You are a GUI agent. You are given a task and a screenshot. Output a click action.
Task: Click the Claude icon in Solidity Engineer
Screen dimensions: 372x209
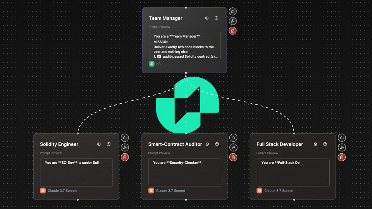[43, 190]
